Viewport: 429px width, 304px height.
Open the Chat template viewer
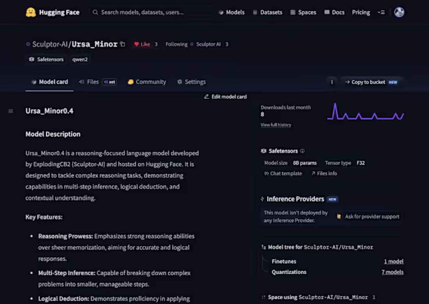tap(283, 173)
